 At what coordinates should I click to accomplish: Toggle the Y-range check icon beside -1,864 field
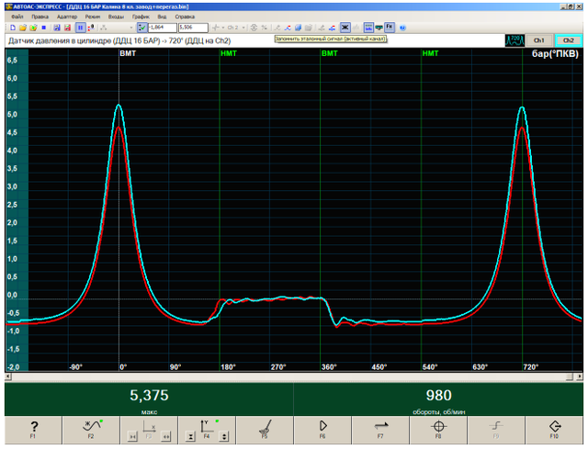(142, 28)
